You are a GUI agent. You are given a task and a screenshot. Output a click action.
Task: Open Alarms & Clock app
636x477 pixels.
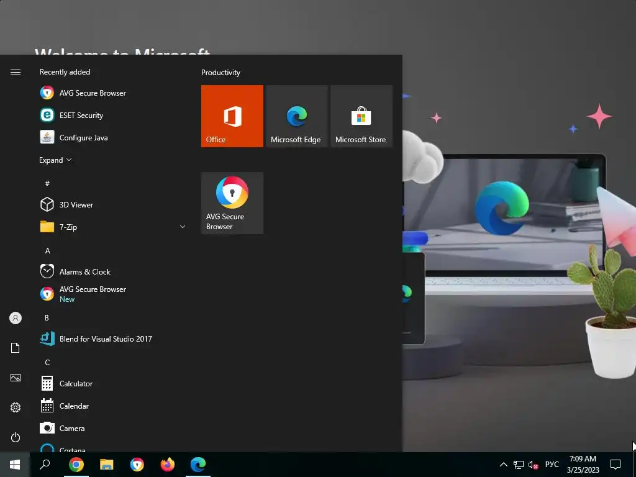pos(112,271)
